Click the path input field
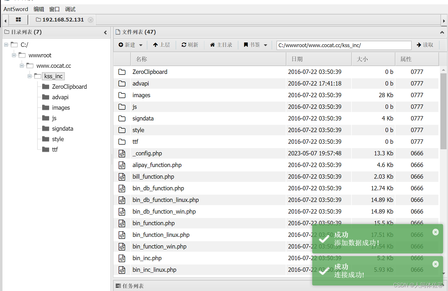Image resolution: width=448 pixels, height=291 pixels. 344,45
